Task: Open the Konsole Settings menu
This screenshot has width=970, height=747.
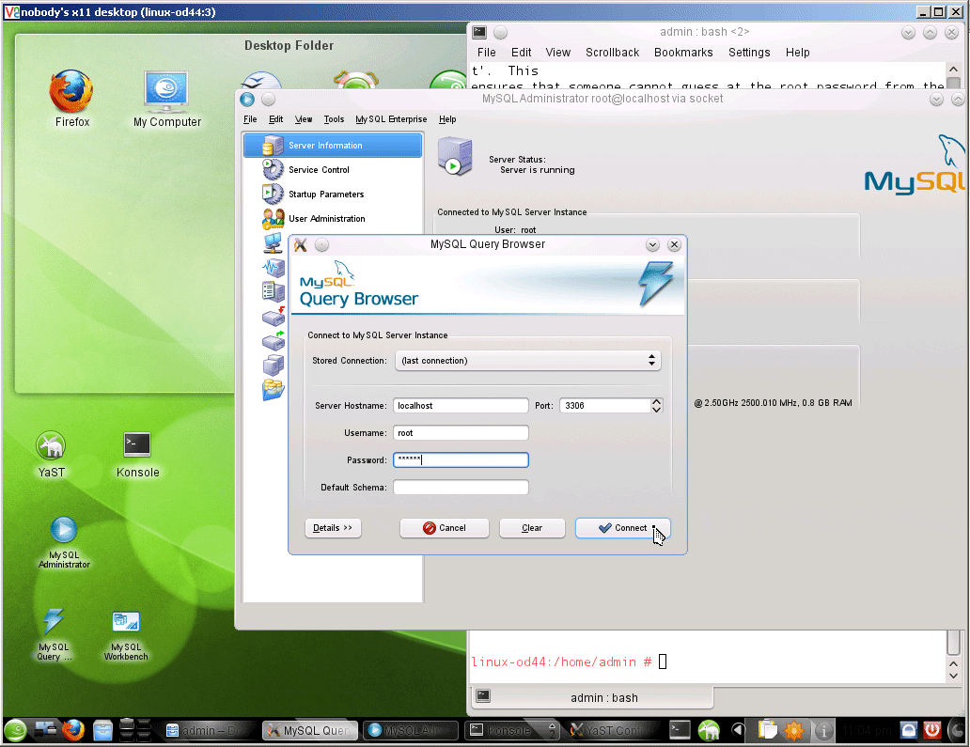Action: click(748, 53)
